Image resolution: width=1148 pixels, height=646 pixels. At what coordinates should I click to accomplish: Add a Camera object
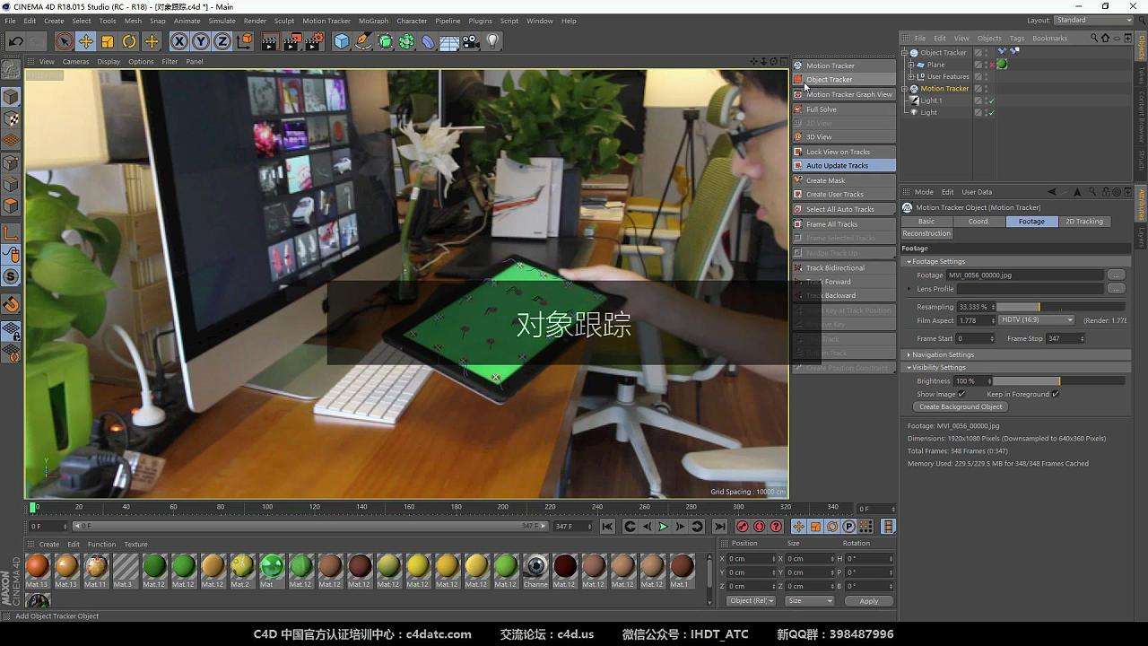coord(471,41)
